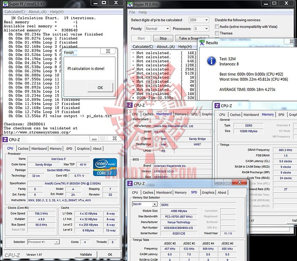The width and height of the screenshot is (297, 261).
Task: Click the Part Number M2S4G64CB8HB5N-CG field
Action: tap(179, 228)
